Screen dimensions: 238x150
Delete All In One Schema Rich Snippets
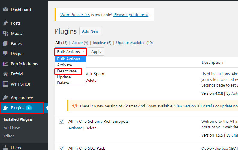click(91, 128)
